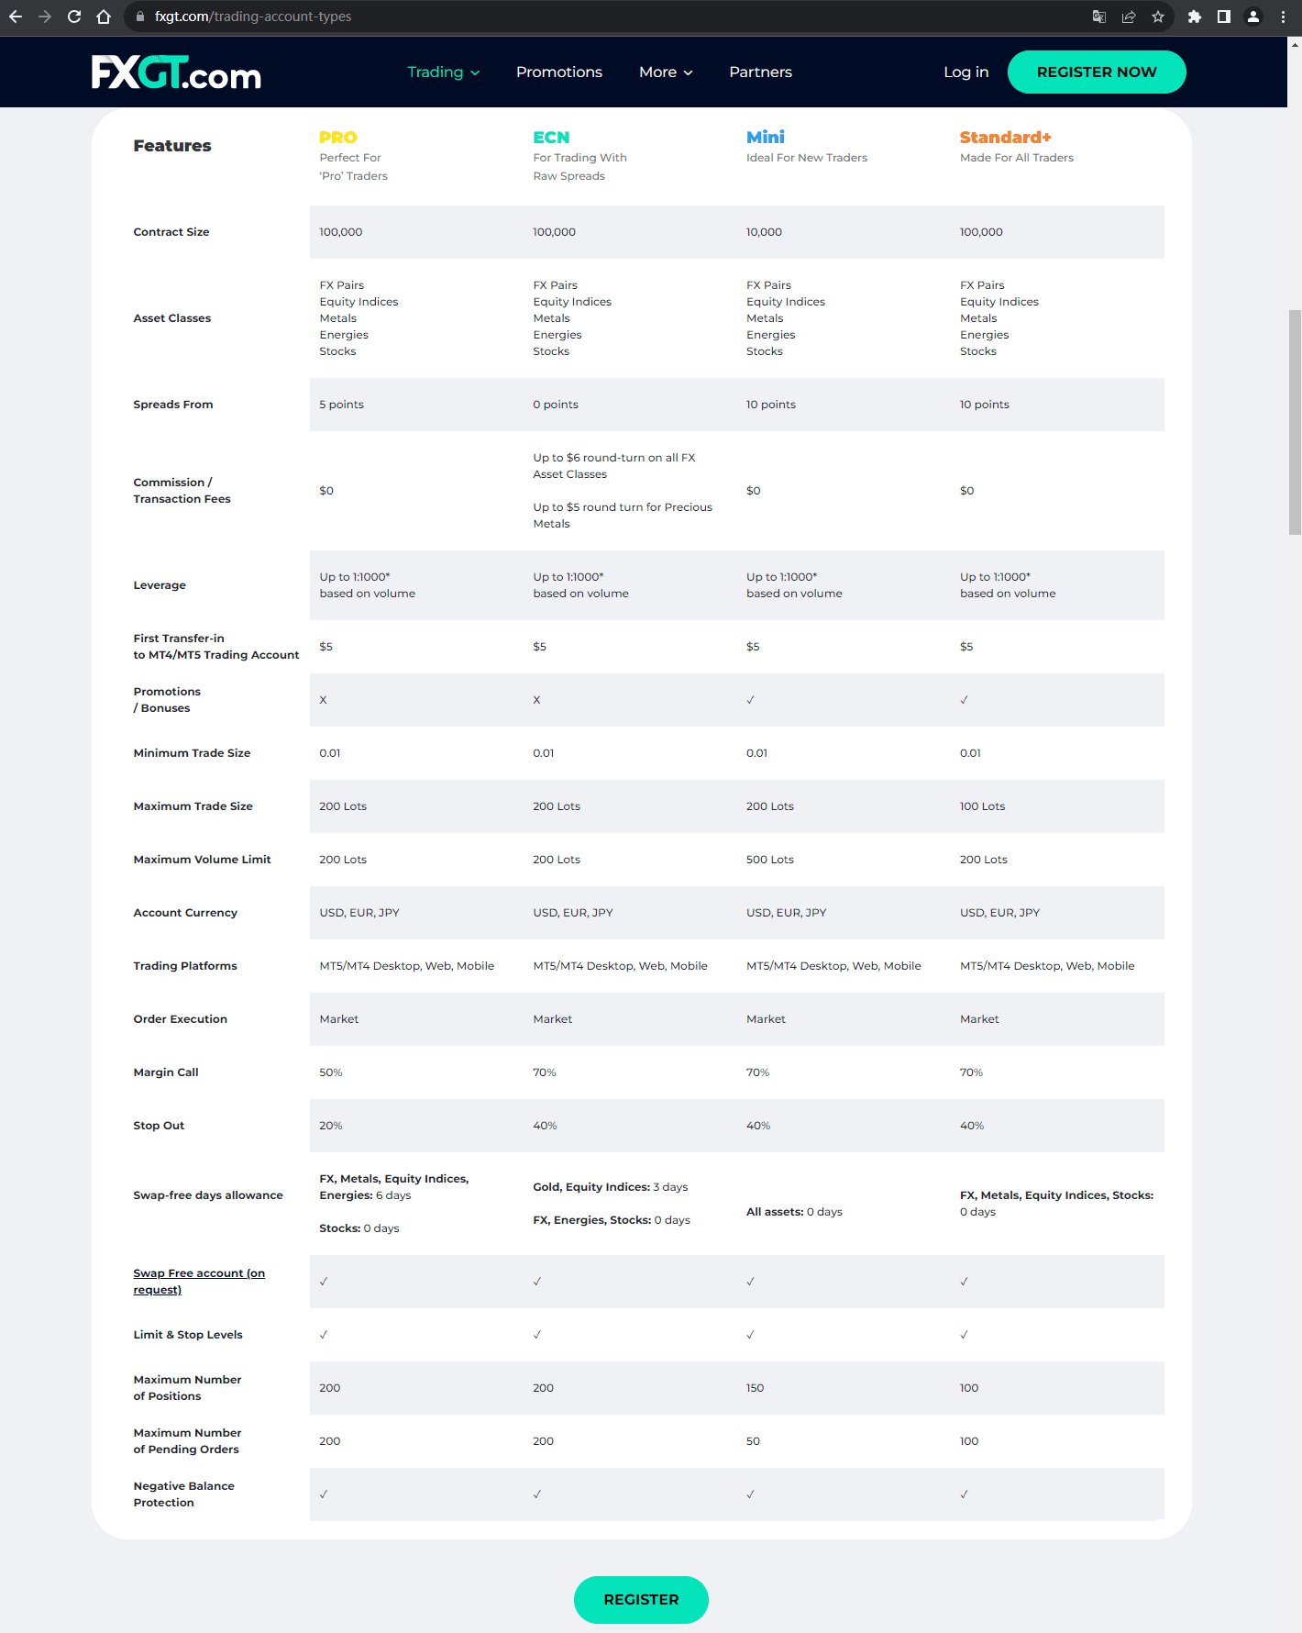Click the Negative Balance Protection label

pos(183,1494)
